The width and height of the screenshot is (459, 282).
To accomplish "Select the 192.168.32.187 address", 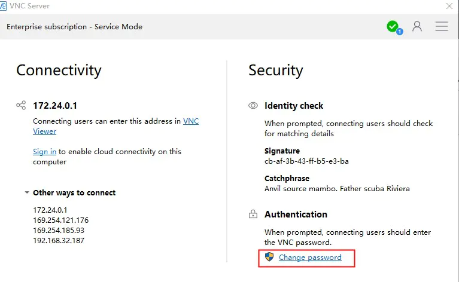I will pos(59,241).
